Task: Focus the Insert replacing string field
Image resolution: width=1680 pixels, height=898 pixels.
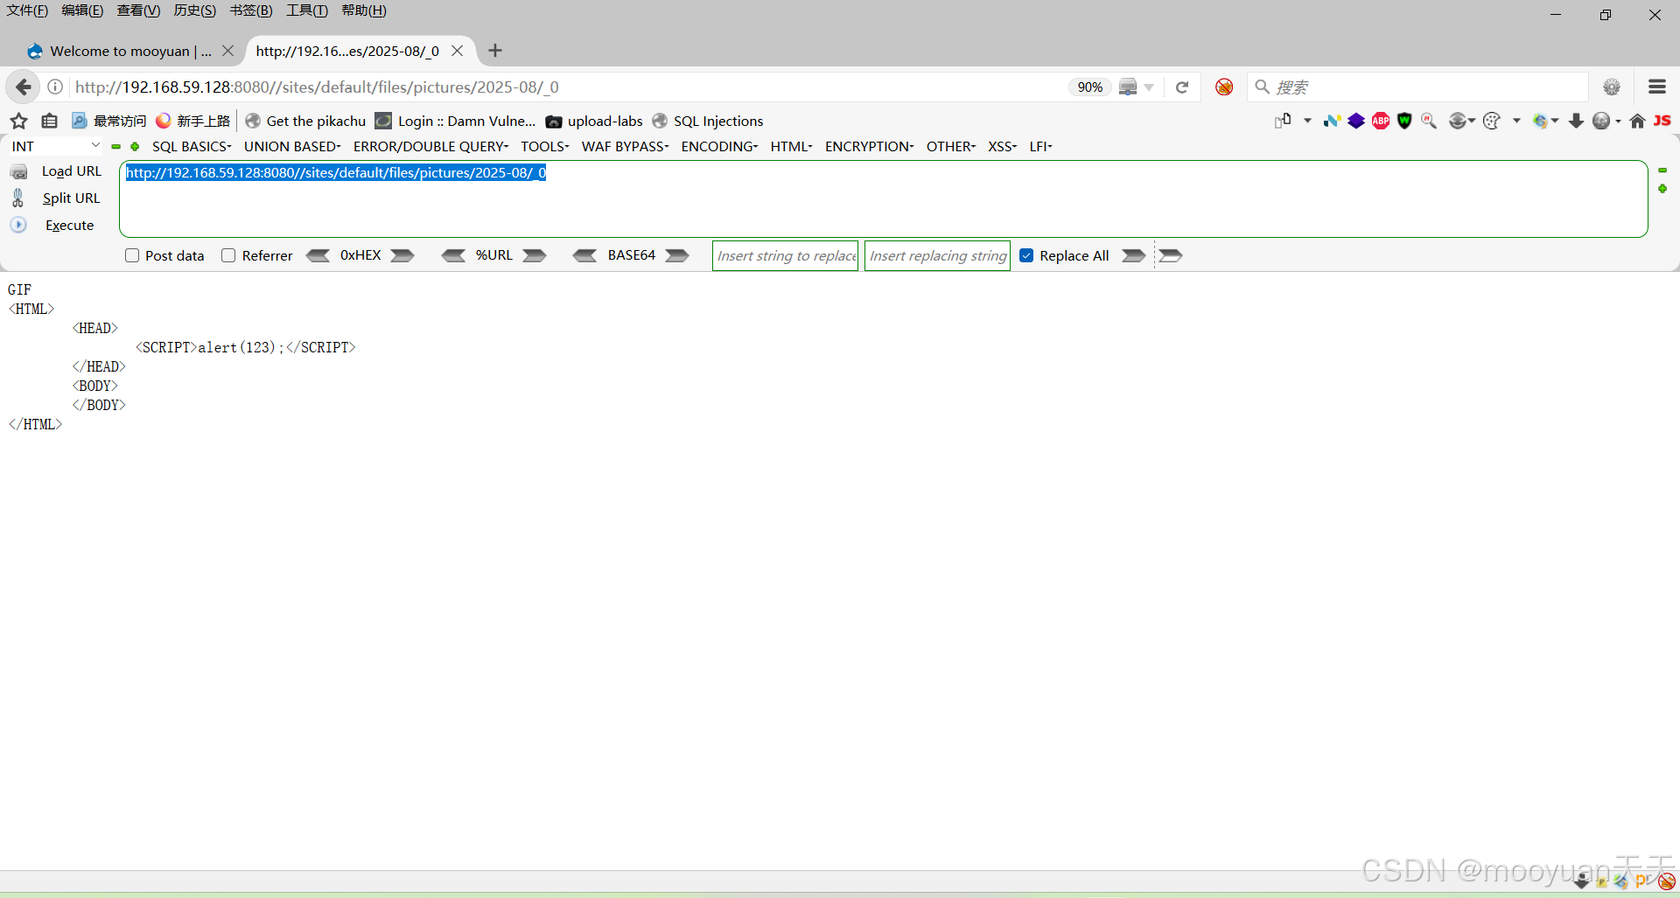Action: click(937, 255)
